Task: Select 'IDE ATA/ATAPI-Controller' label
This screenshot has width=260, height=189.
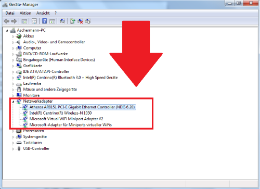Action: point(46,71)
